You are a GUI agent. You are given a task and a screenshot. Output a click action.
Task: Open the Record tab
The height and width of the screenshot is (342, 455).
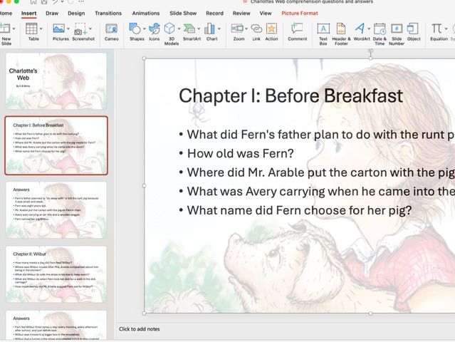pyautogui.click(x=215, y=14)
